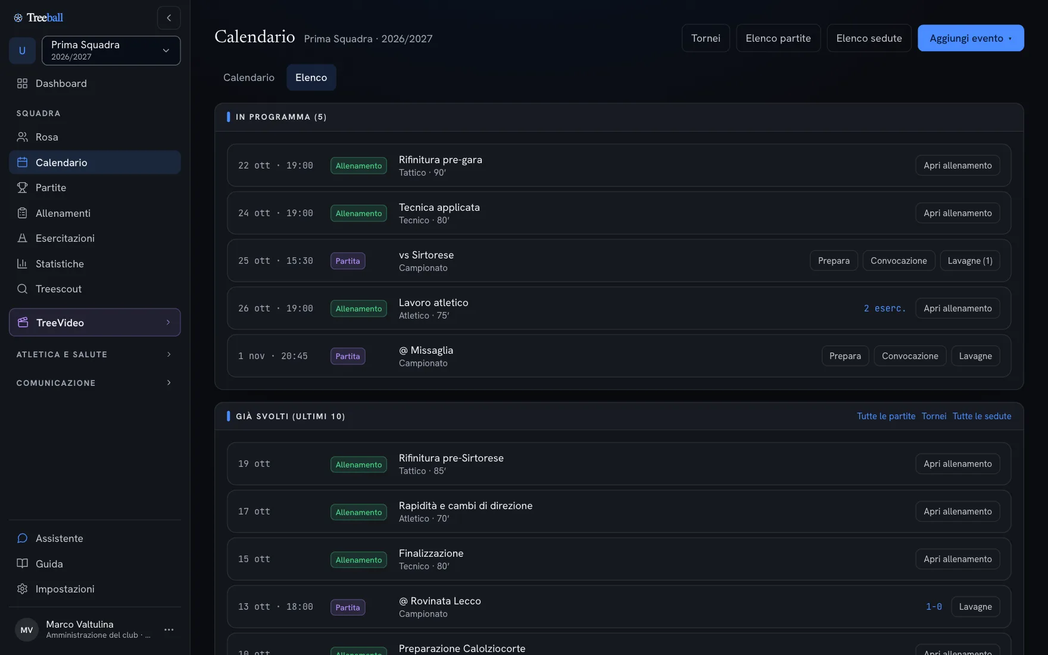This screenshot has width=1048, height=655.
Task: Click the 2 eserc. link on Lavoro atletico
Action: pos(884,308)
